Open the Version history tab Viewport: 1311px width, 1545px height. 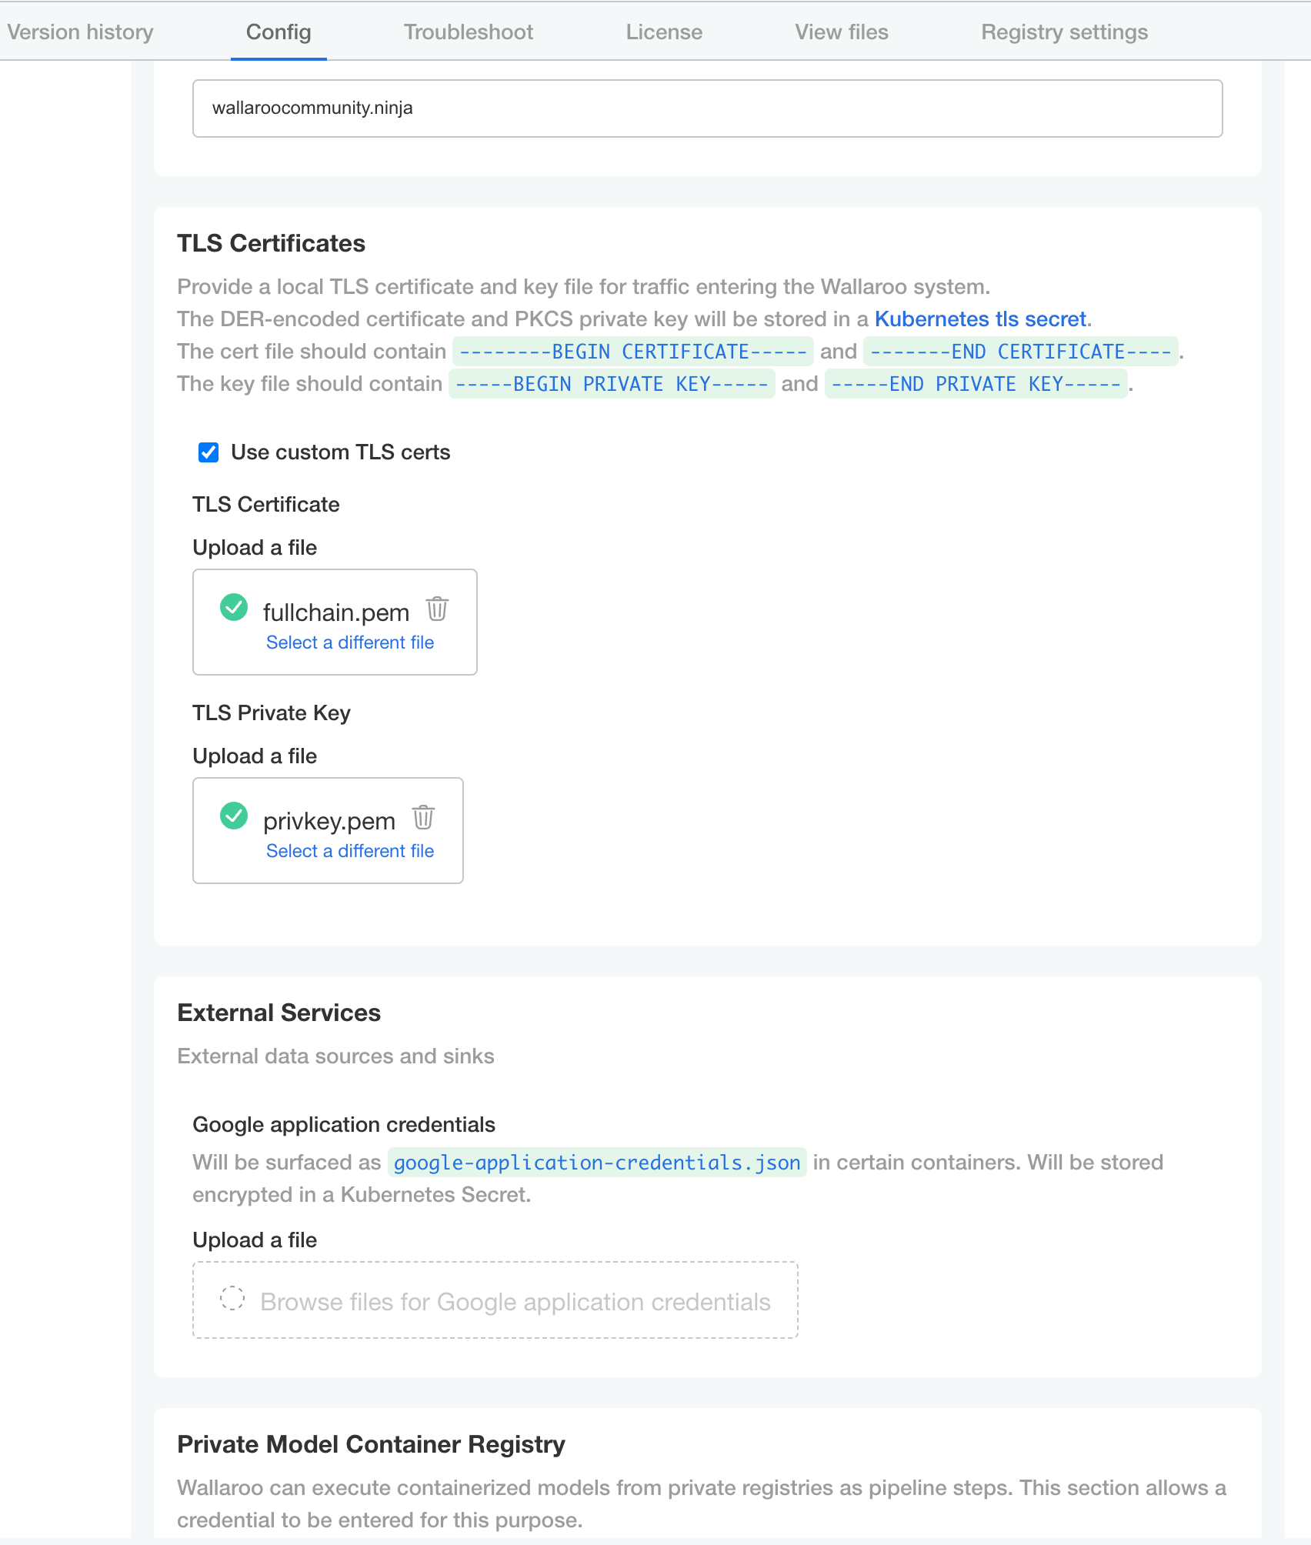[80, 32]
